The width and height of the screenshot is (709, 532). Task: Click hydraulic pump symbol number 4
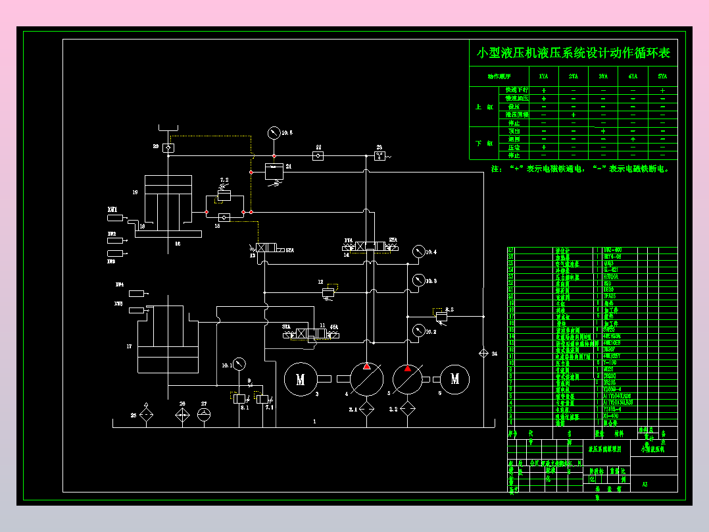367,379
